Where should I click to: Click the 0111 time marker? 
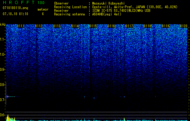pos(21,26)
